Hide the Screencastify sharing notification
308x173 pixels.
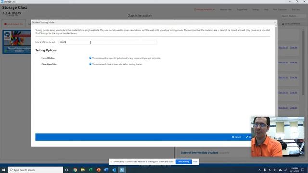click(195, 162)
